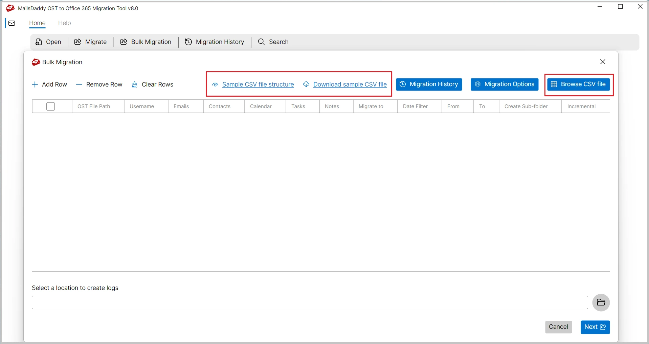Click the mail envelope icon in sidebar
The height and width of the screenshot is (344, 649).
12,23
